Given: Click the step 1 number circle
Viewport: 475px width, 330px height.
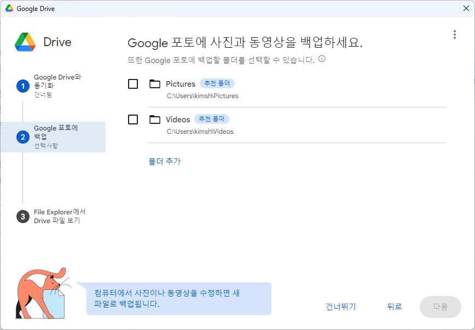Looking at the screenshot, I should [x=22, y=86].
